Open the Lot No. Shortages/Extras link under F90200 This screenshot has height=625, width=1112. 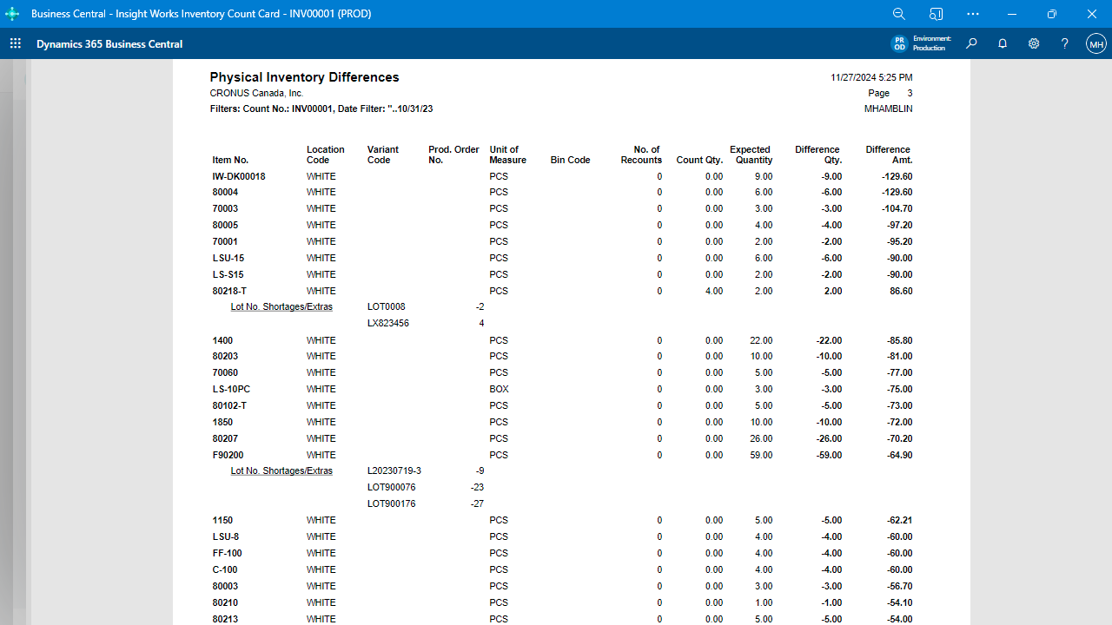(281, 470)
